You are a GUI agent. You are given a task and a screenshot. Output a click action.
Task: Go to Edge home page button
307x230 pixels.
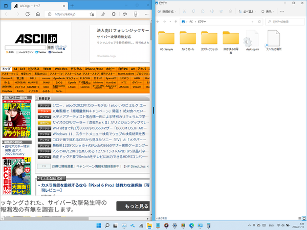38,14
